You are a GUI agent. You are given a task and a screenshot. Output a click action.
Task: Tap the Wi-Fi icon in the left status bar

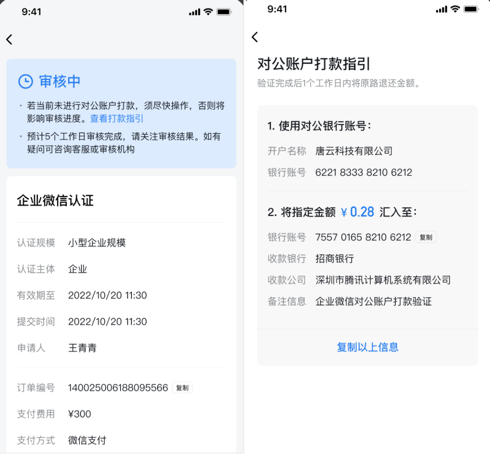(x=208, y=12)
